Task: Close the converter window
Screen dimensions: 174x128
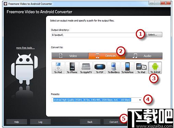Action: [x=165, y=3]
